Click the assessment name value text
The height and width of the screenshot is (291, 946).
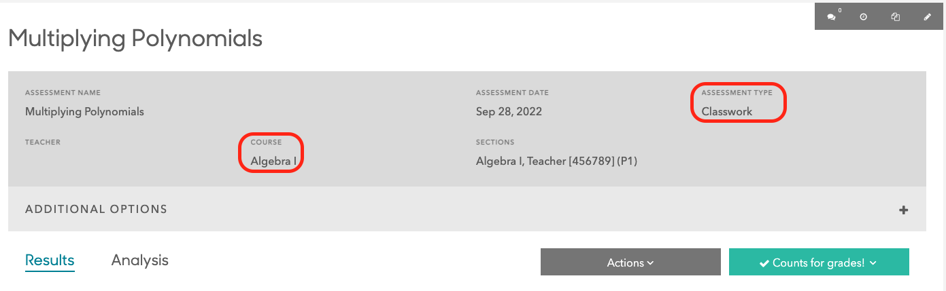pos(84,112)
